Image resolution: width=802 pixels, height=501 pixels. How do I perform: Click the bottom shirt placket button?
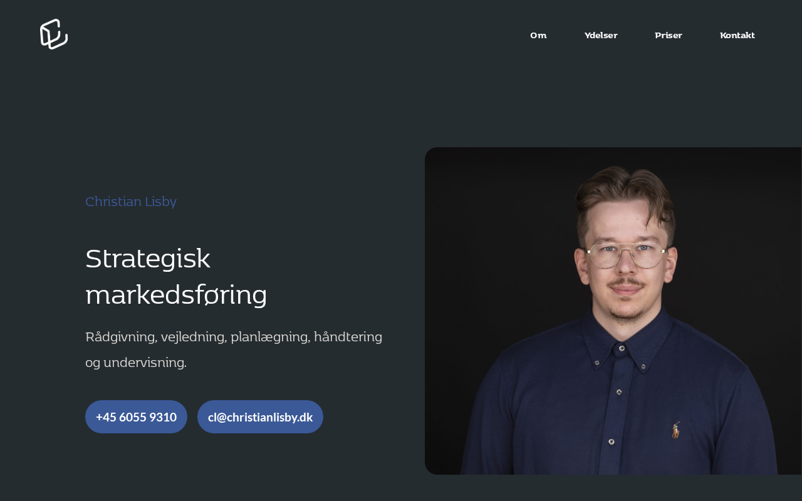(612, 442)
